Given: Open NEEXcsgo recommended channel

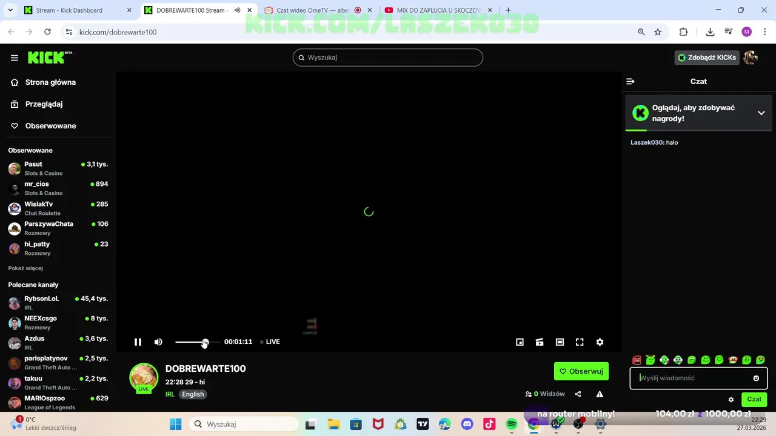Looking at the screenshot, I should 58,323.
